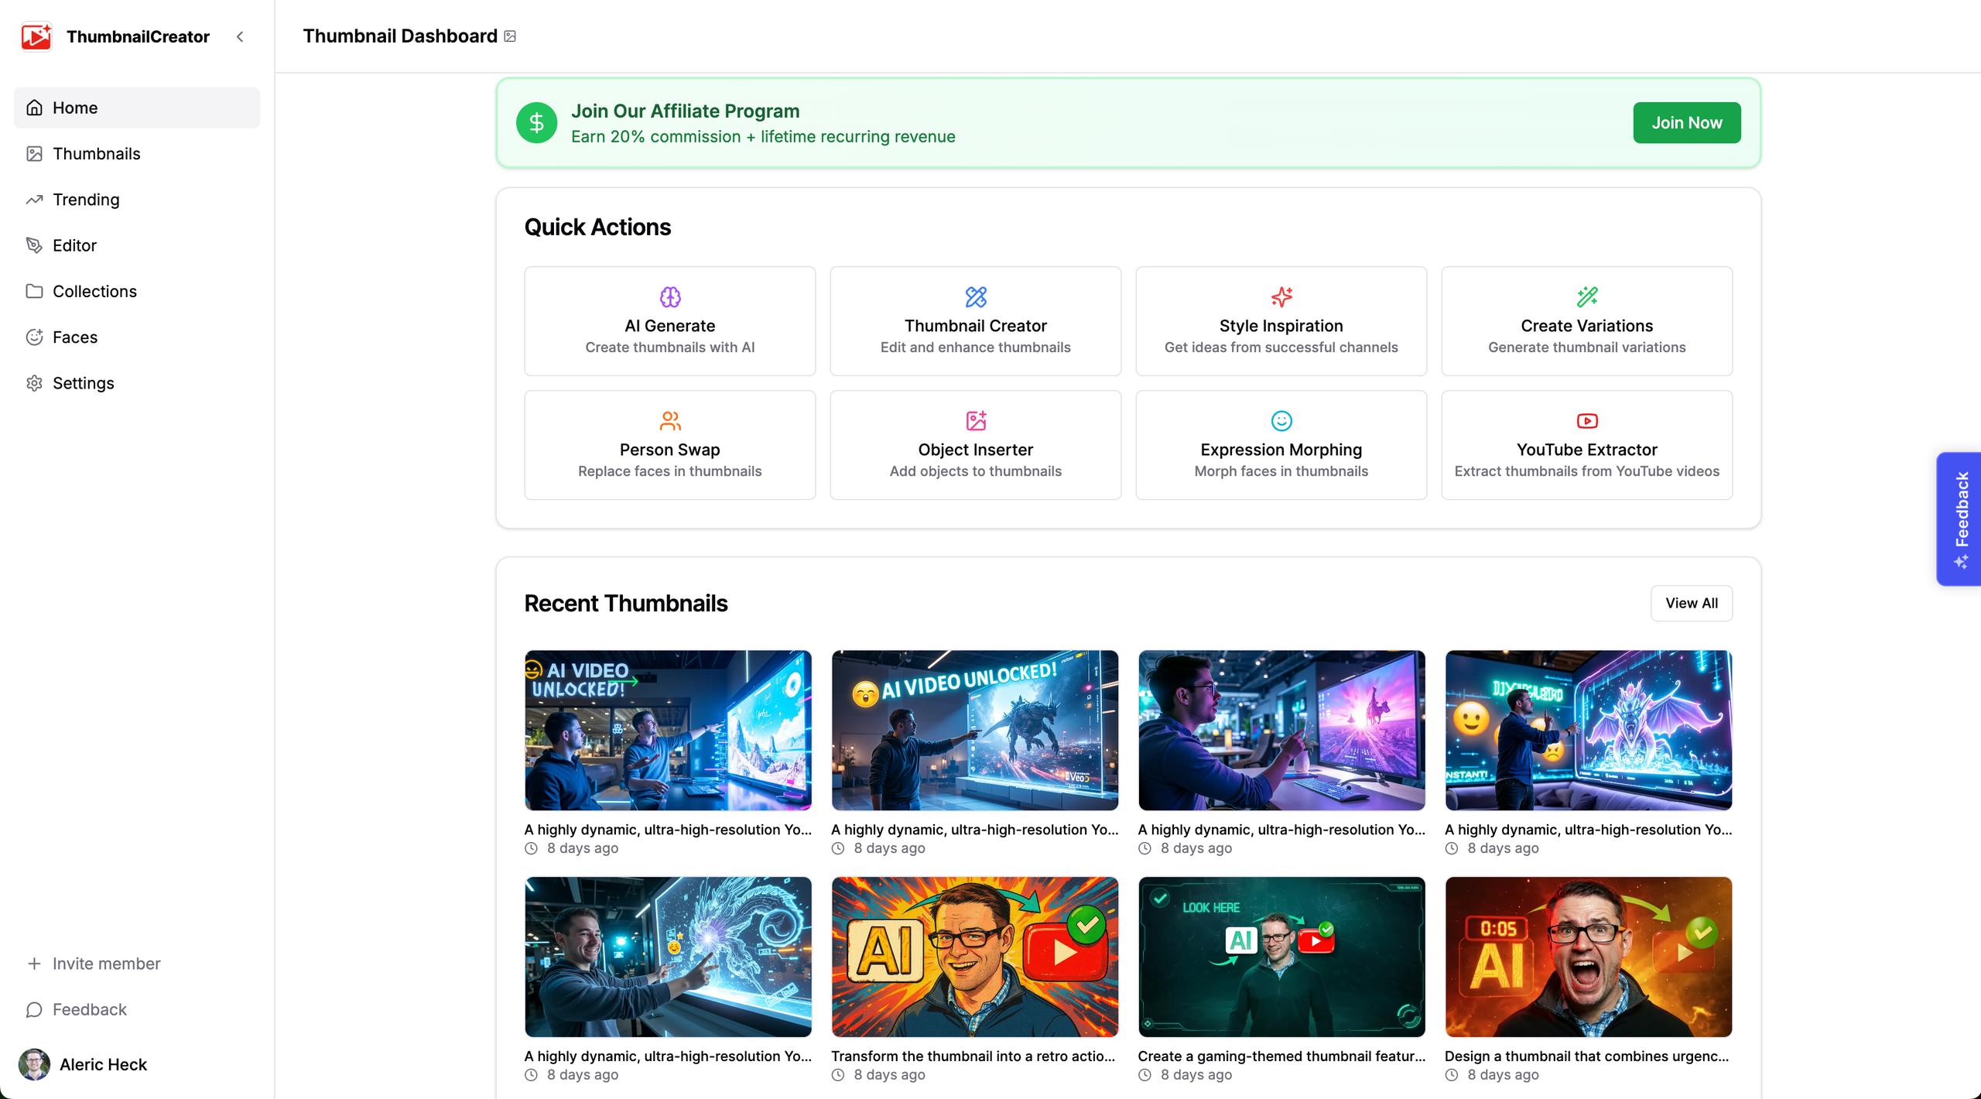This screenshot has width=1981, height=1099.
Task: Open Collections in the sidebar
Action: (x=94, y=292)
